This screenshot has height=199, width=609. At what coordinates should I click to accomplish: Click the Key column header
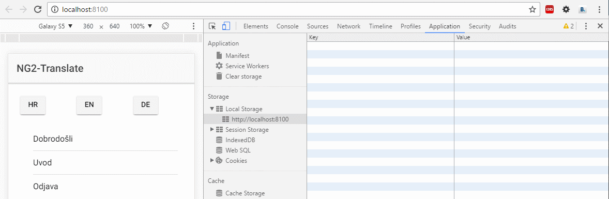380,38
